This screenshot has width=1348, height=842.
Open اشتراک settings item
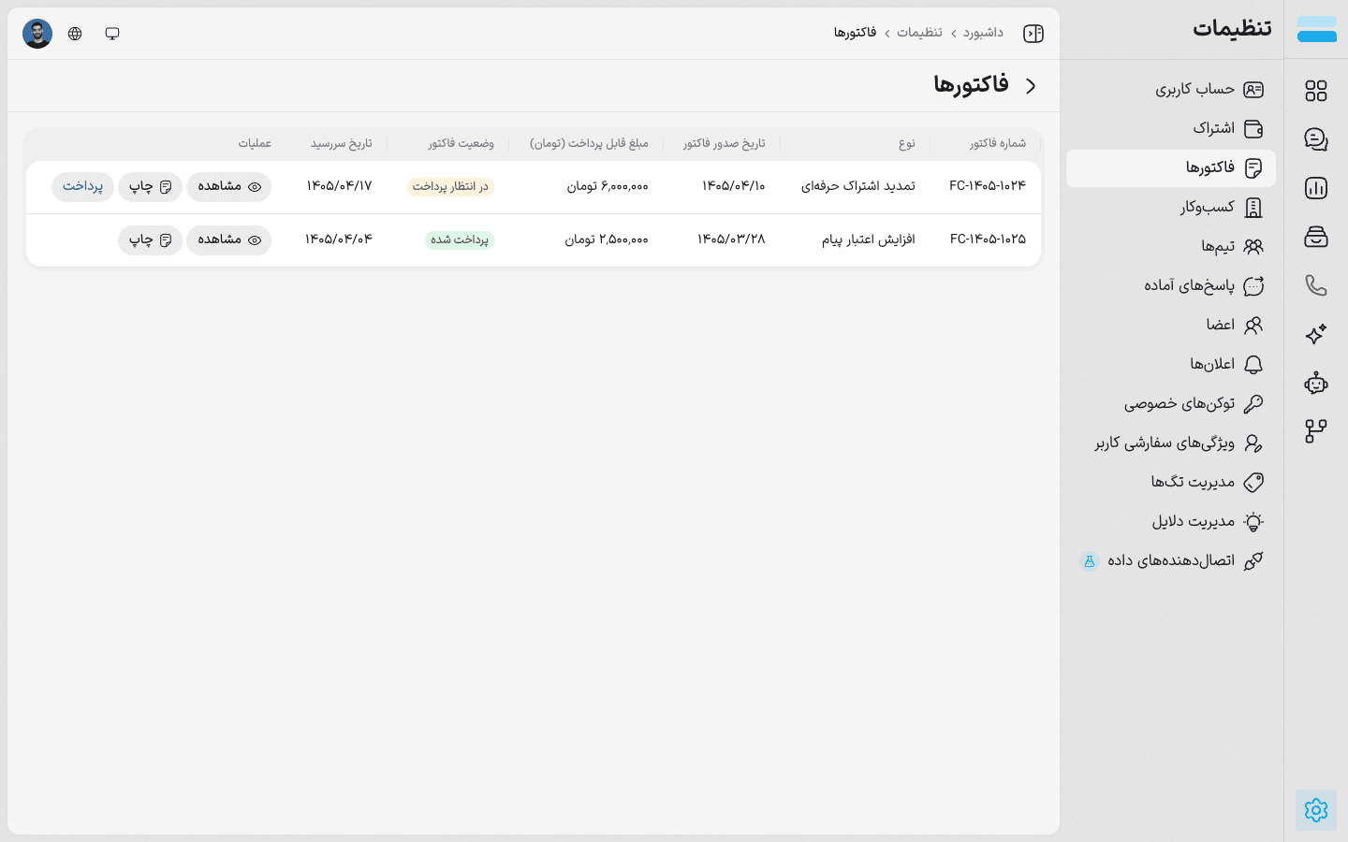click(x=1171, y=129)
